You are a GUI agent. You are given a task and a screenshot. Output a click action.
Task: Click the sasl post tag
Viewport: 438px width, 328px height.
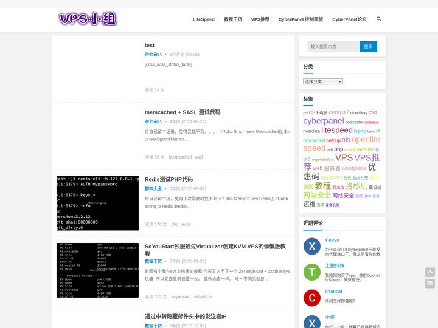tap(198, 157)
